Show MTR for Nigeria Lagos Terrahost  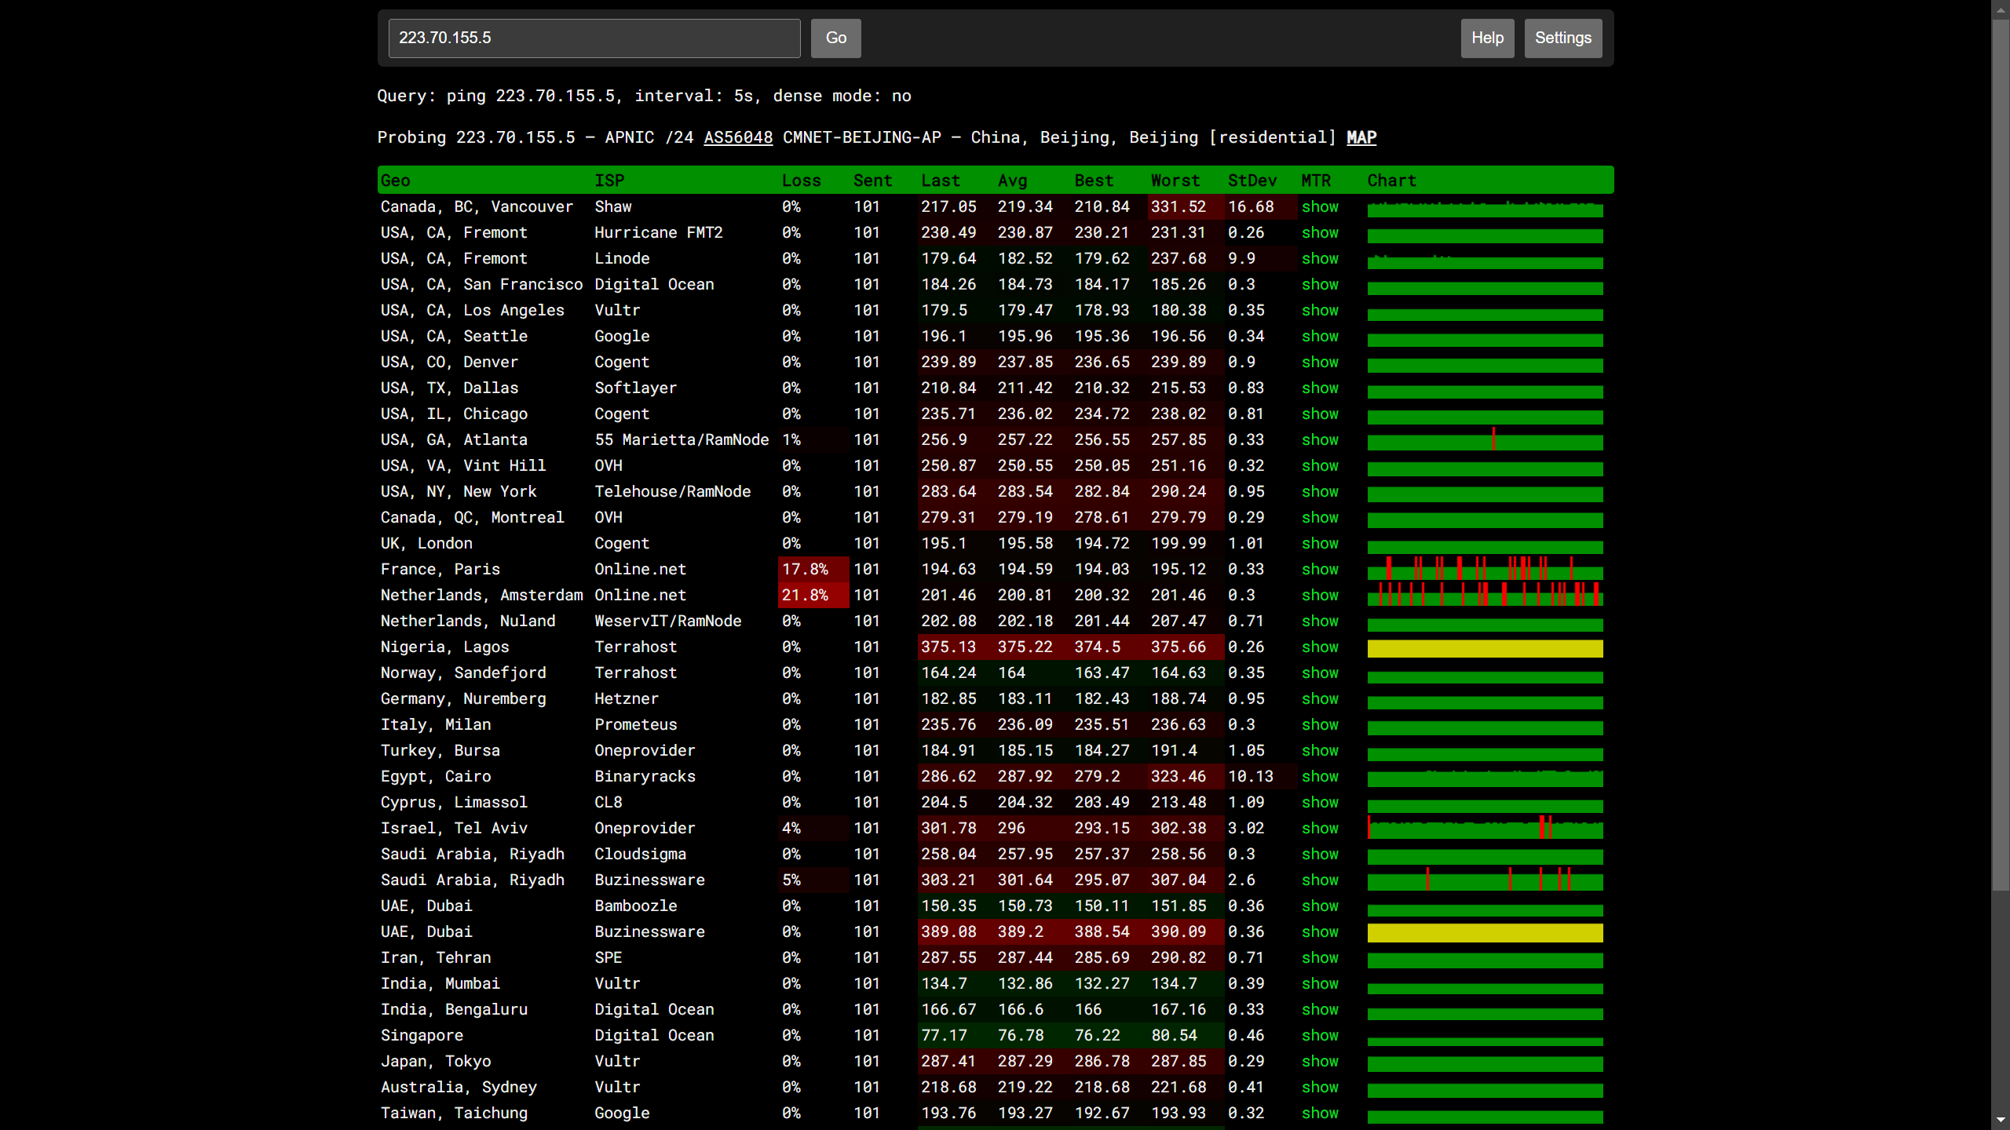(x=1319, y=647)
